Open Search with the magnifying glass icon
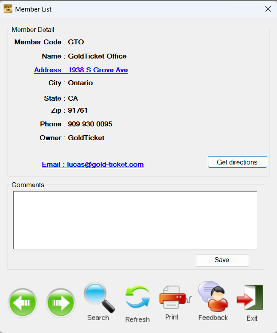277x333 pixels. pos(99,298)
